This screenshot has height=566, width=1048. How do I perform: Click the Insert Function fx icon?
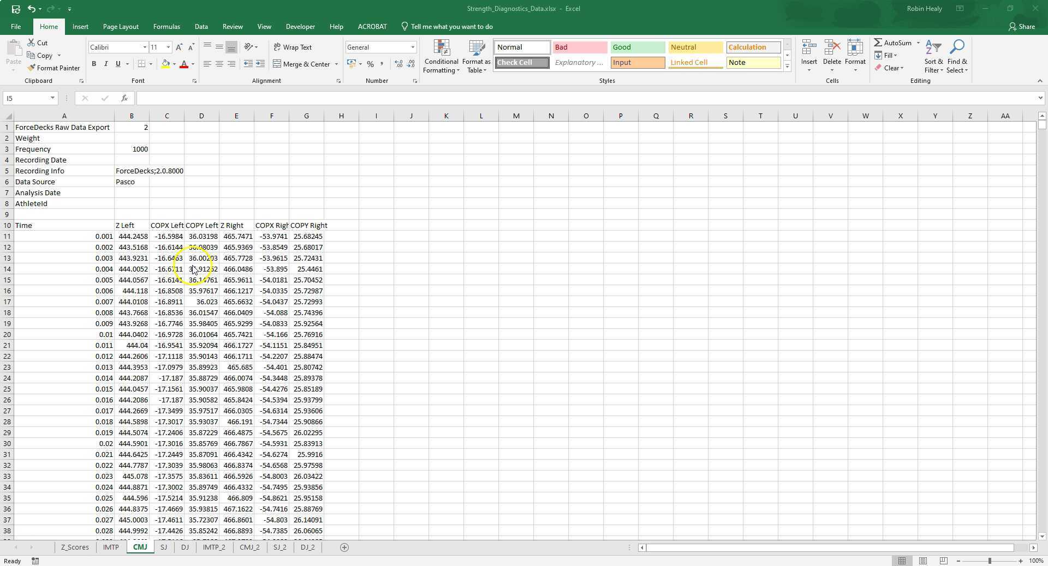tap(124, 98)
